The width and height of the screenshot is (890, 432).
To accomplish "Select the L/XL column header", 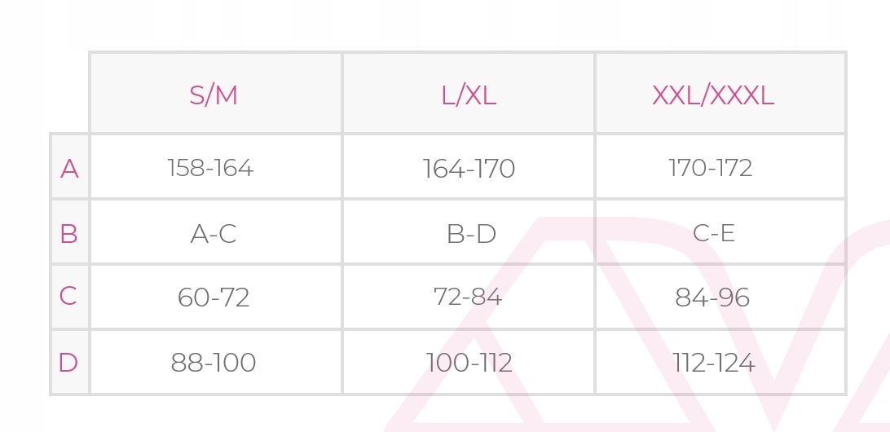I will pos(469,95).
